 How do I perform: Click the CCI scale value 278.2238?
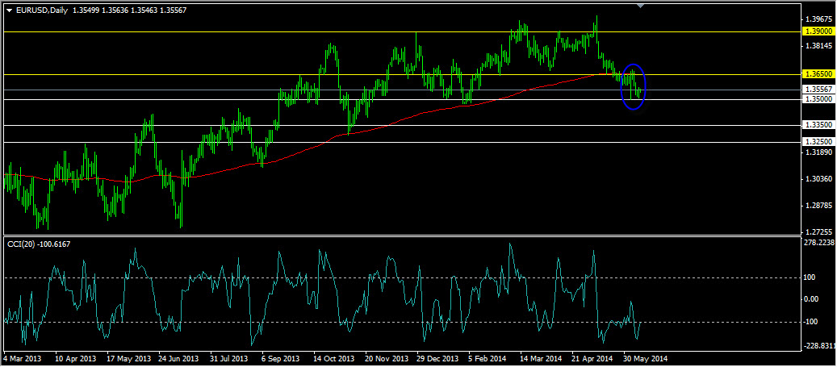819,243
